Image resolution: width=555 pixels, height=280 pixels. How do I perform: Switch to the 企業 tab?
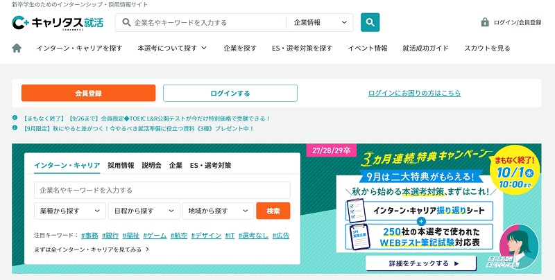click(x=176, y=166)
